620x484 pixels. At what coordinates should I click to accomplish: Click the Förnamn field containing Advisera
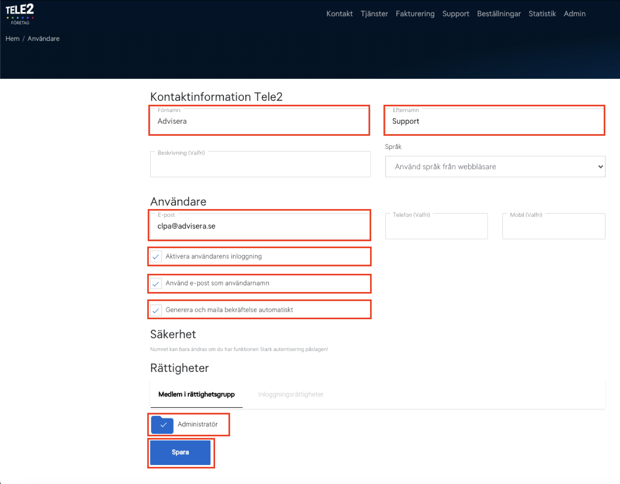pos(259,121)
